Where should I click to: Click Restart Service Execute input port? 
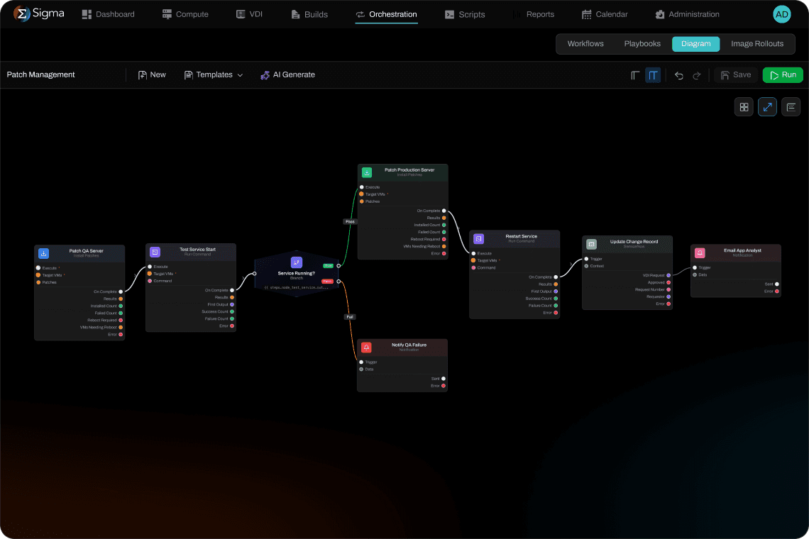coord(473,253)
